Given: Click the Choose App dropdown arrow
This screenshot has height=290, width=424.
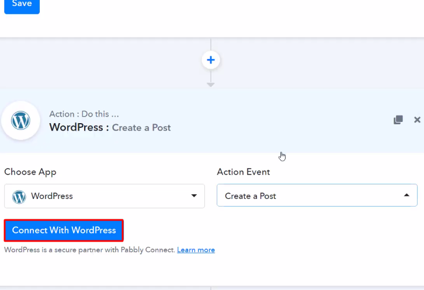Looking at the screenshot, I should click(194, 195).
